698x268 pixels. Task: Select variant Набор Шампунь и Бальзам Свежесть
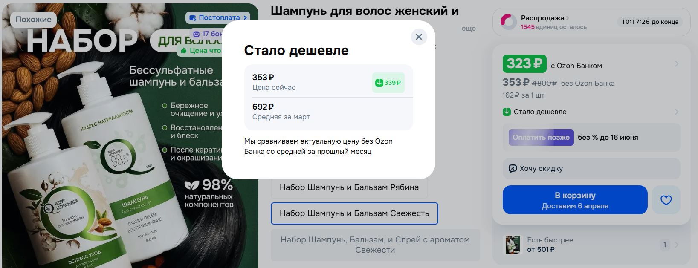tap(354, 213)
